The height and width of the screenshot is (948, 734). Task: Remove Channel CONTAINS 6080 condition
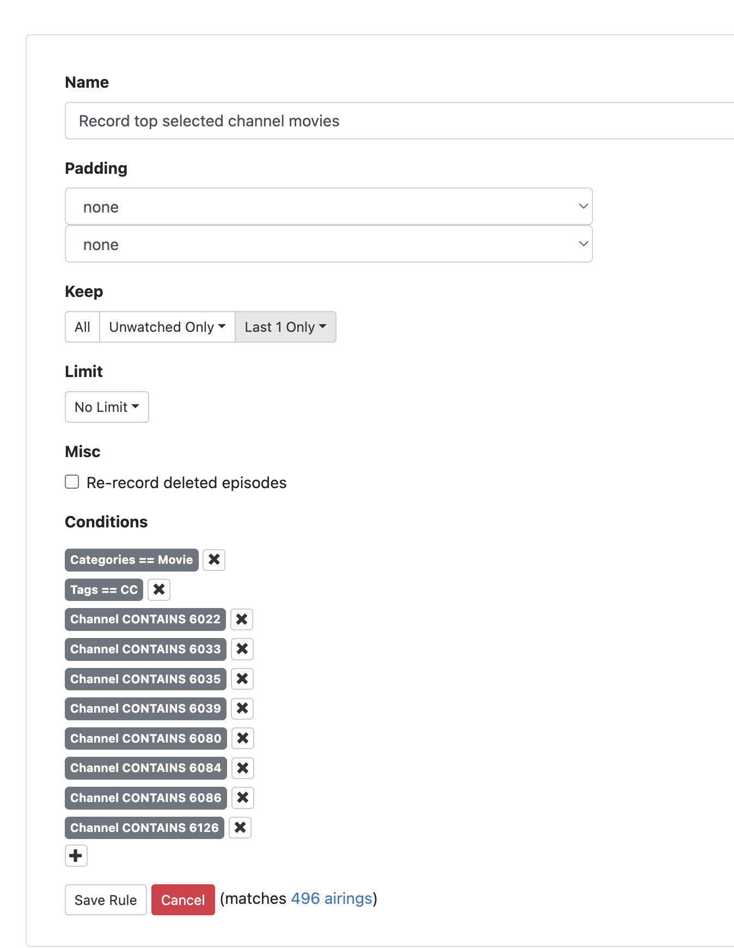tap(243, 738)
